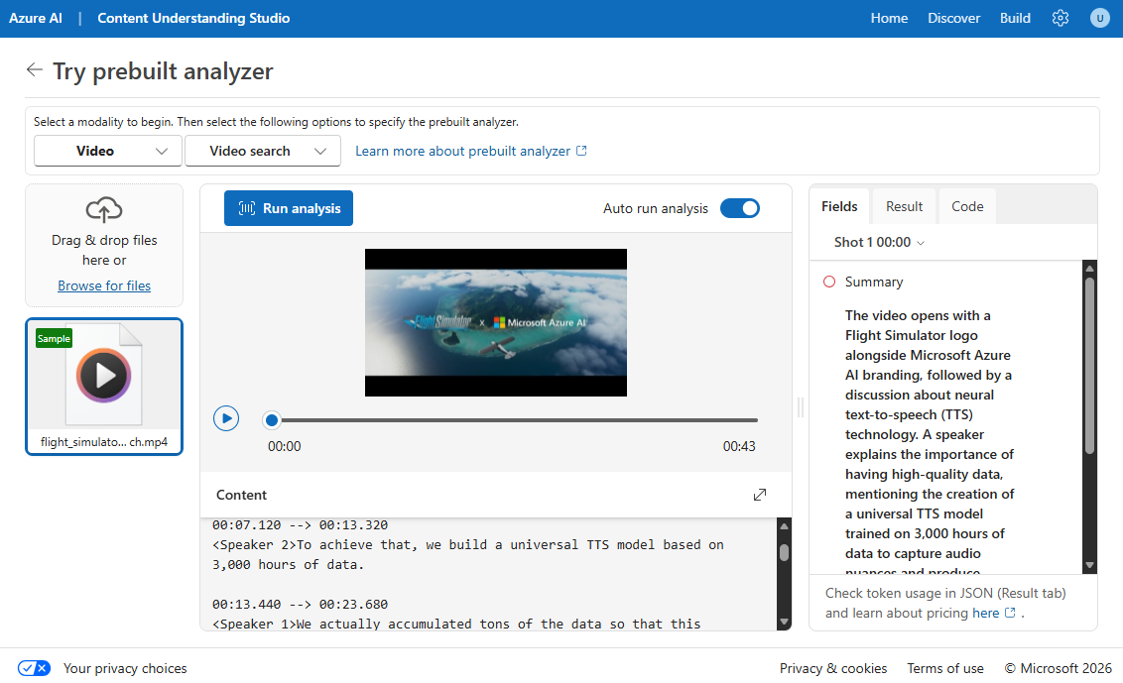
Task: Switch to the Fields tab
Action: [x=839, y=206]
